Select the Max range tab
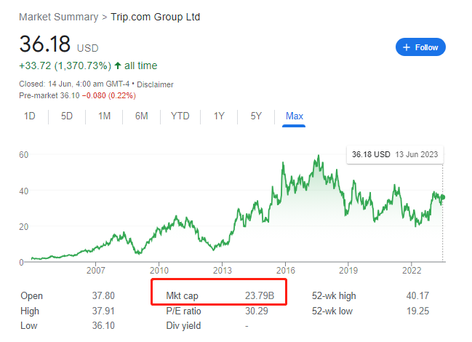This screenshot has height=342, width=472. [x=294, y=116]
